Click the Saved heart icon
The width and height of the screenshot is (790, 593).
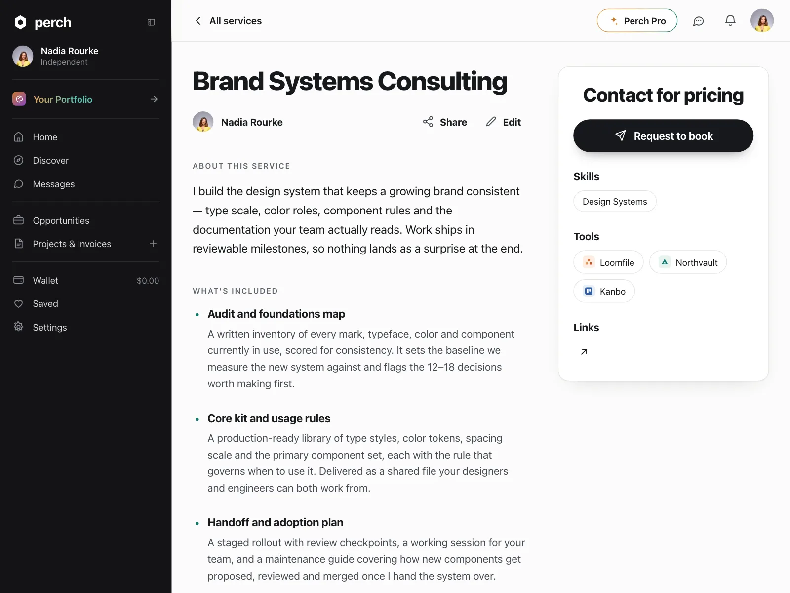click(x=19, y=304)
